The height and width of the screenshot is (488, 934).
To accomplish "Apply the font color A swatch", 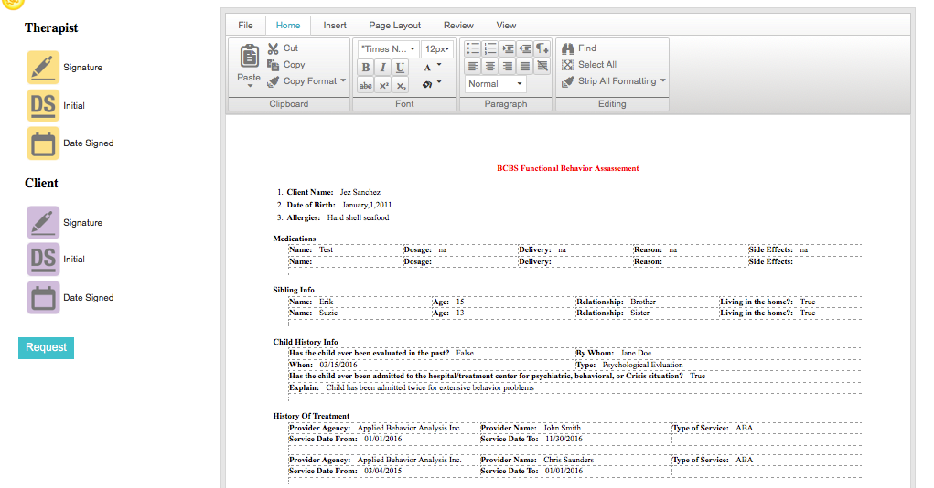I will [x=427, y=68].
